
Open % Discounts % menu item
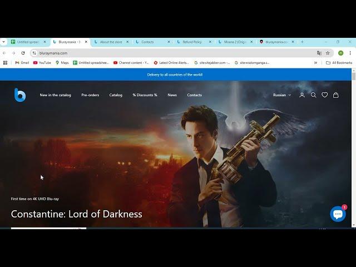pos(145,95)
